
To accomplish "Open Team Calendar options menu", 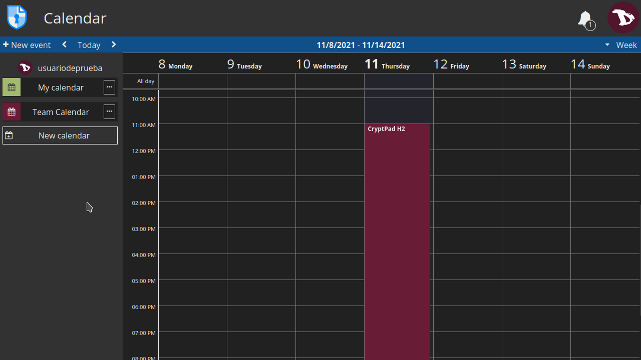I will 109,111.
